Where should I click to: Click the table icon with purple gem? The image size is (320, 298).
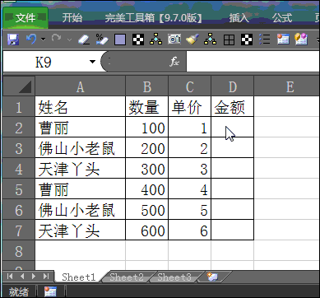(x=301, y=40)
